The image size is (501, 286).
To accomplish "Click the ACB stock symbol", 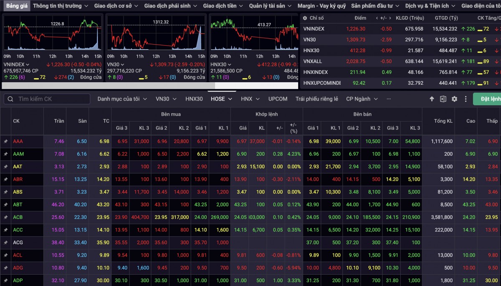I will pos(18,217).
